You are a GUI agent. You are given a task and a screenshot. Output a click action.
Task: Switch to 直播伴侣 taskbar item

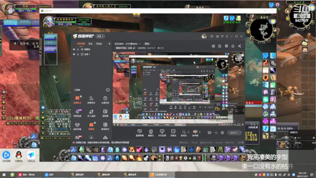(x=161, y=174)
